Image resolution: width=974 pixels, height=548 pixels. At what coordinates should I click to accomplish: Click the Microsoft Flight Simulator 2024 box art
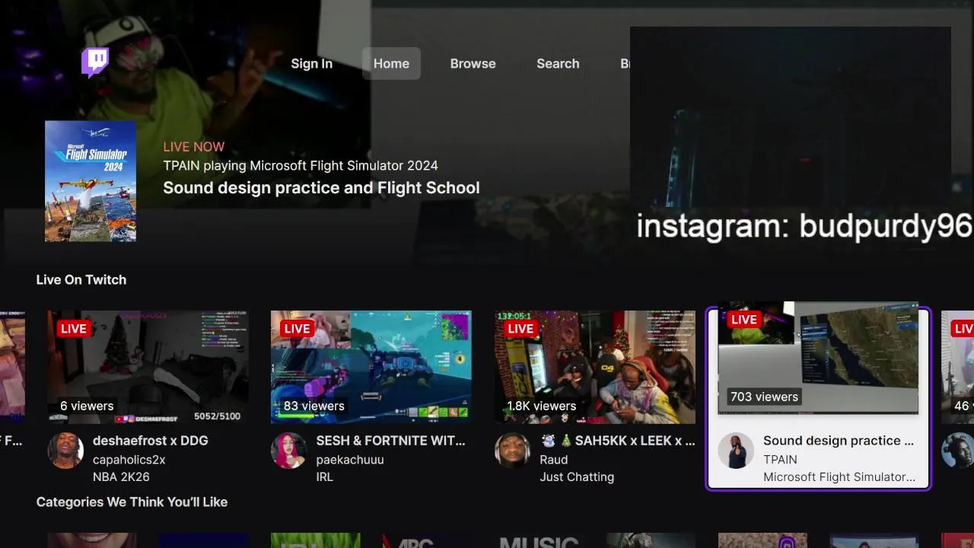coord(91,181)
